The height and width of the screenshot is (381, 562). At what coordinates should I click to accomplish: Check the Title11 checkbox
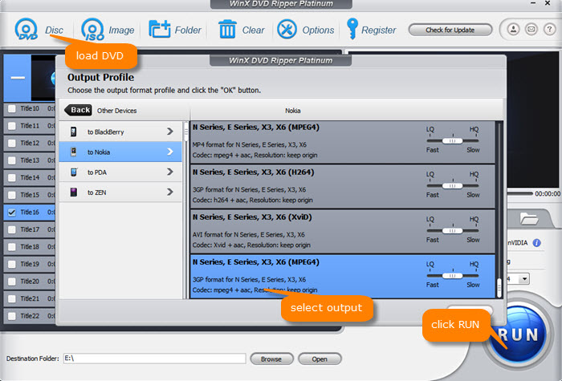tap(12, 126)
